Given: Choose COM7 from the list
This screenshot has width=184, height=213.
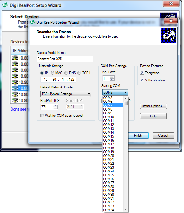Looking at the screenshot, I should click(x=113, y=105).
